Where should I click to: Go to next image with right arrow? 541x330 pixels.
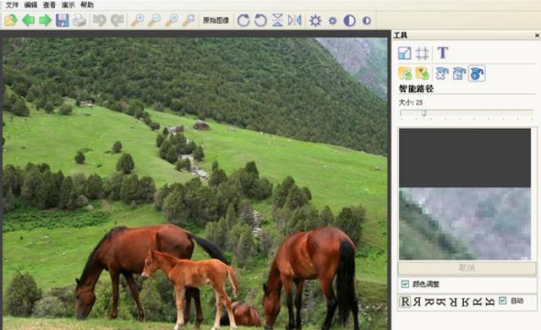tap(45, 20)
